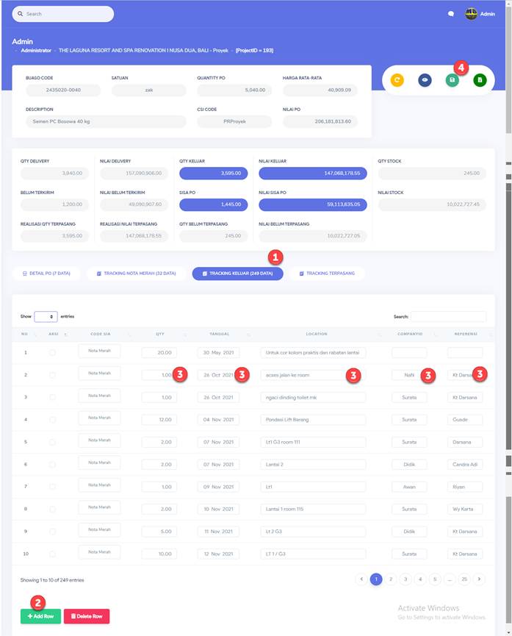
Task: Open the Show entries count dropdown
Action: 46,316
